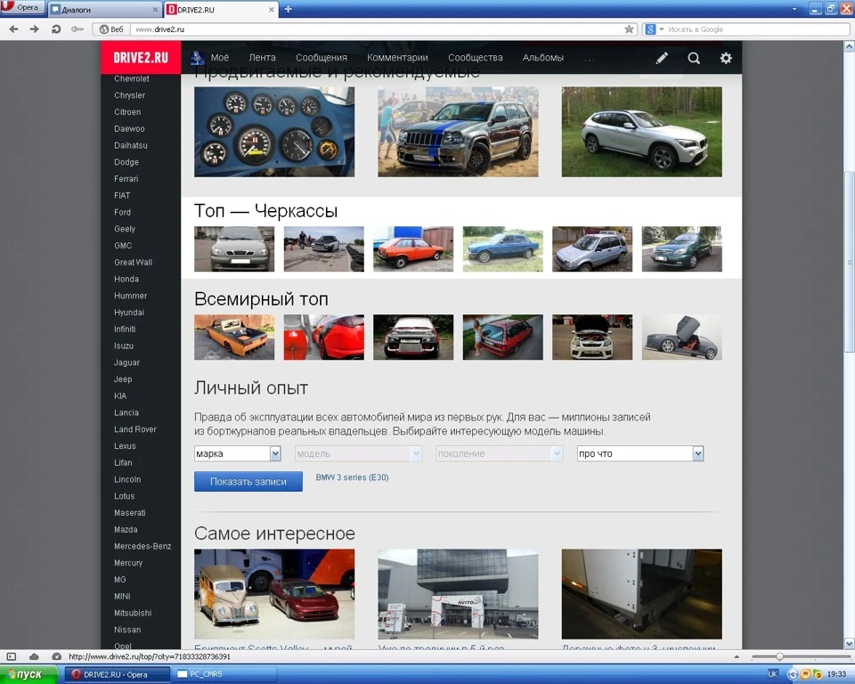
Task: Close the Диалоги tab
Action: tap(155, 10)
